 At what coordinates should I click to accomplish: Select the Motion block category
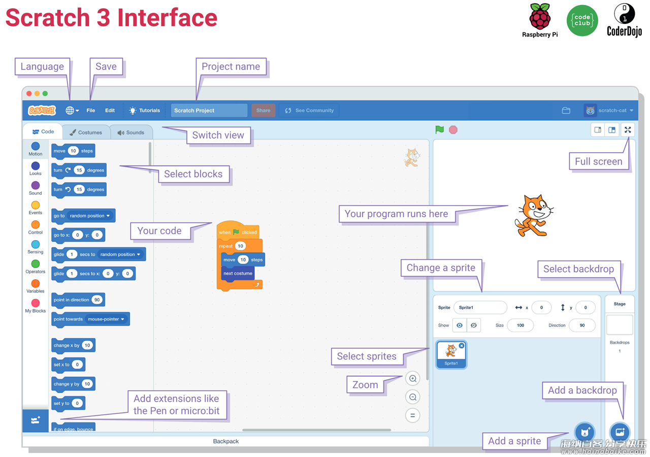point(36,149)
